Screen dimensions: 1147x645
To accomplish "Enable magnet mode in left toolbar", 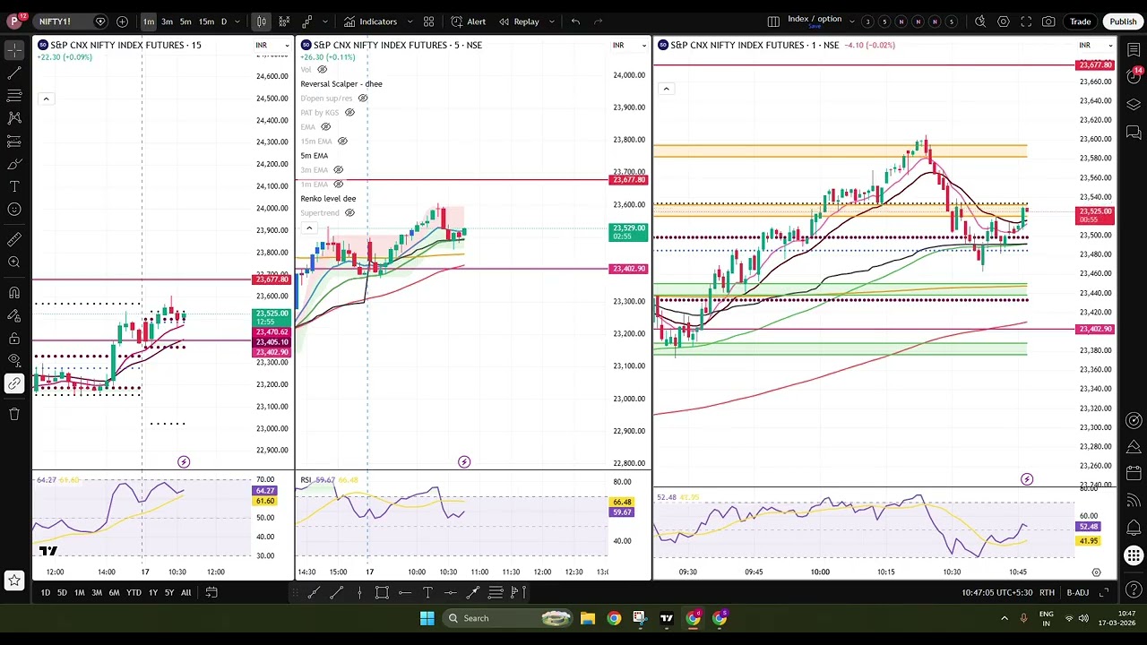I will (x=14, y=292).
